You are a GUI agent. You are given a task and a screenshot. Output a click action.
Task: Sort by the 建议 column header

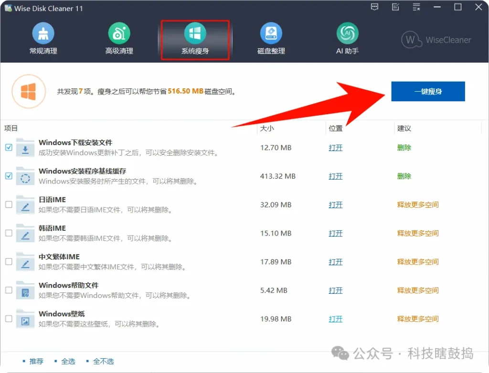pyautogui.click(x=404, y=128)
